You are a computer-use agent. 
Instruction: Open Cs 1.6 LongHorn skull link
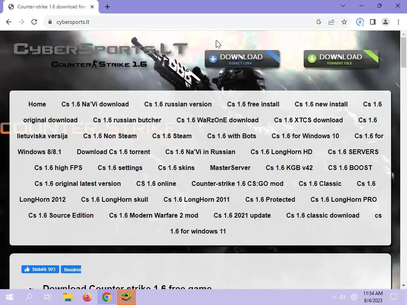point(114,199)
